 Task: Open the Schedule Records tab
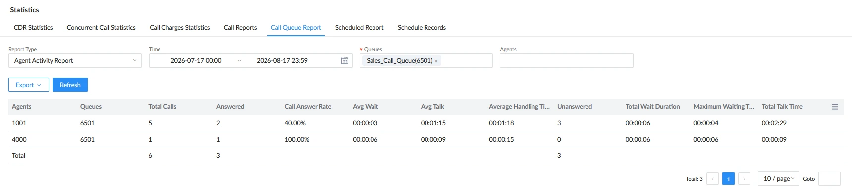pyautogui.click(x=422, y=28)
